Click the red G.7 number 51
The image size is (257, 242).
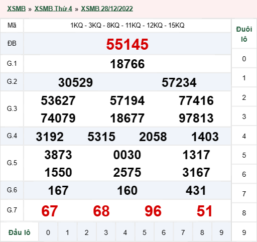click(x=204, y=211)
